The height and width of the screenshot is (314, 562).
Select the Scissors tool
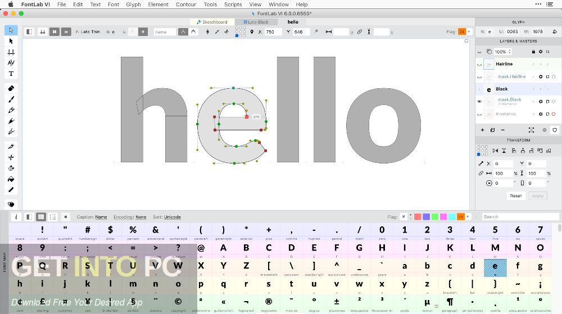(11, 157)
